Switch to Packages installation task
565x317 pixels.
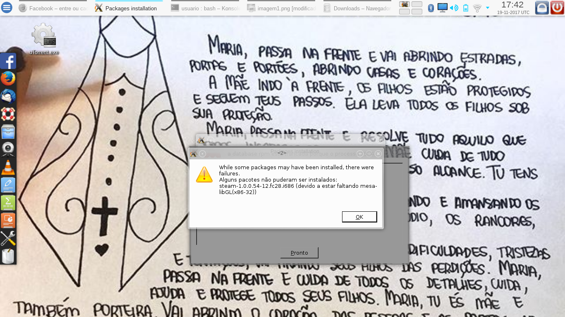(x=129, y=8)
